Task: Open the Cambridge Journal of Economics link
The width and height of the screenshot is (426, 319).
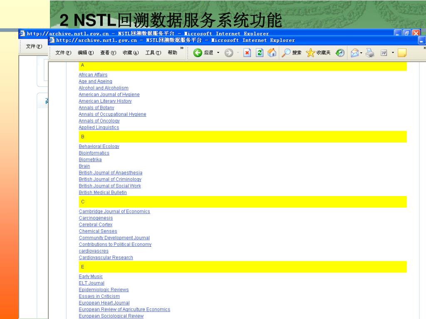Action: click(114, 211)
